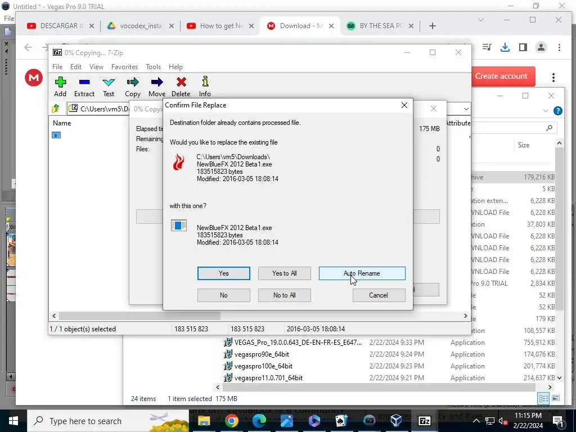Click the taskbar search box

tap(108, 421)
